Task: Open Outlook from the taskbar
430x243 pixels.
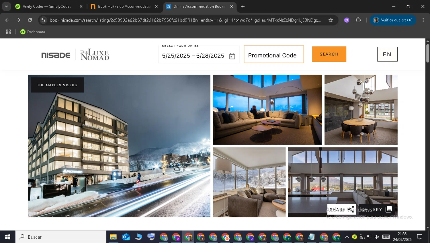Action: (x=126, y=237)
